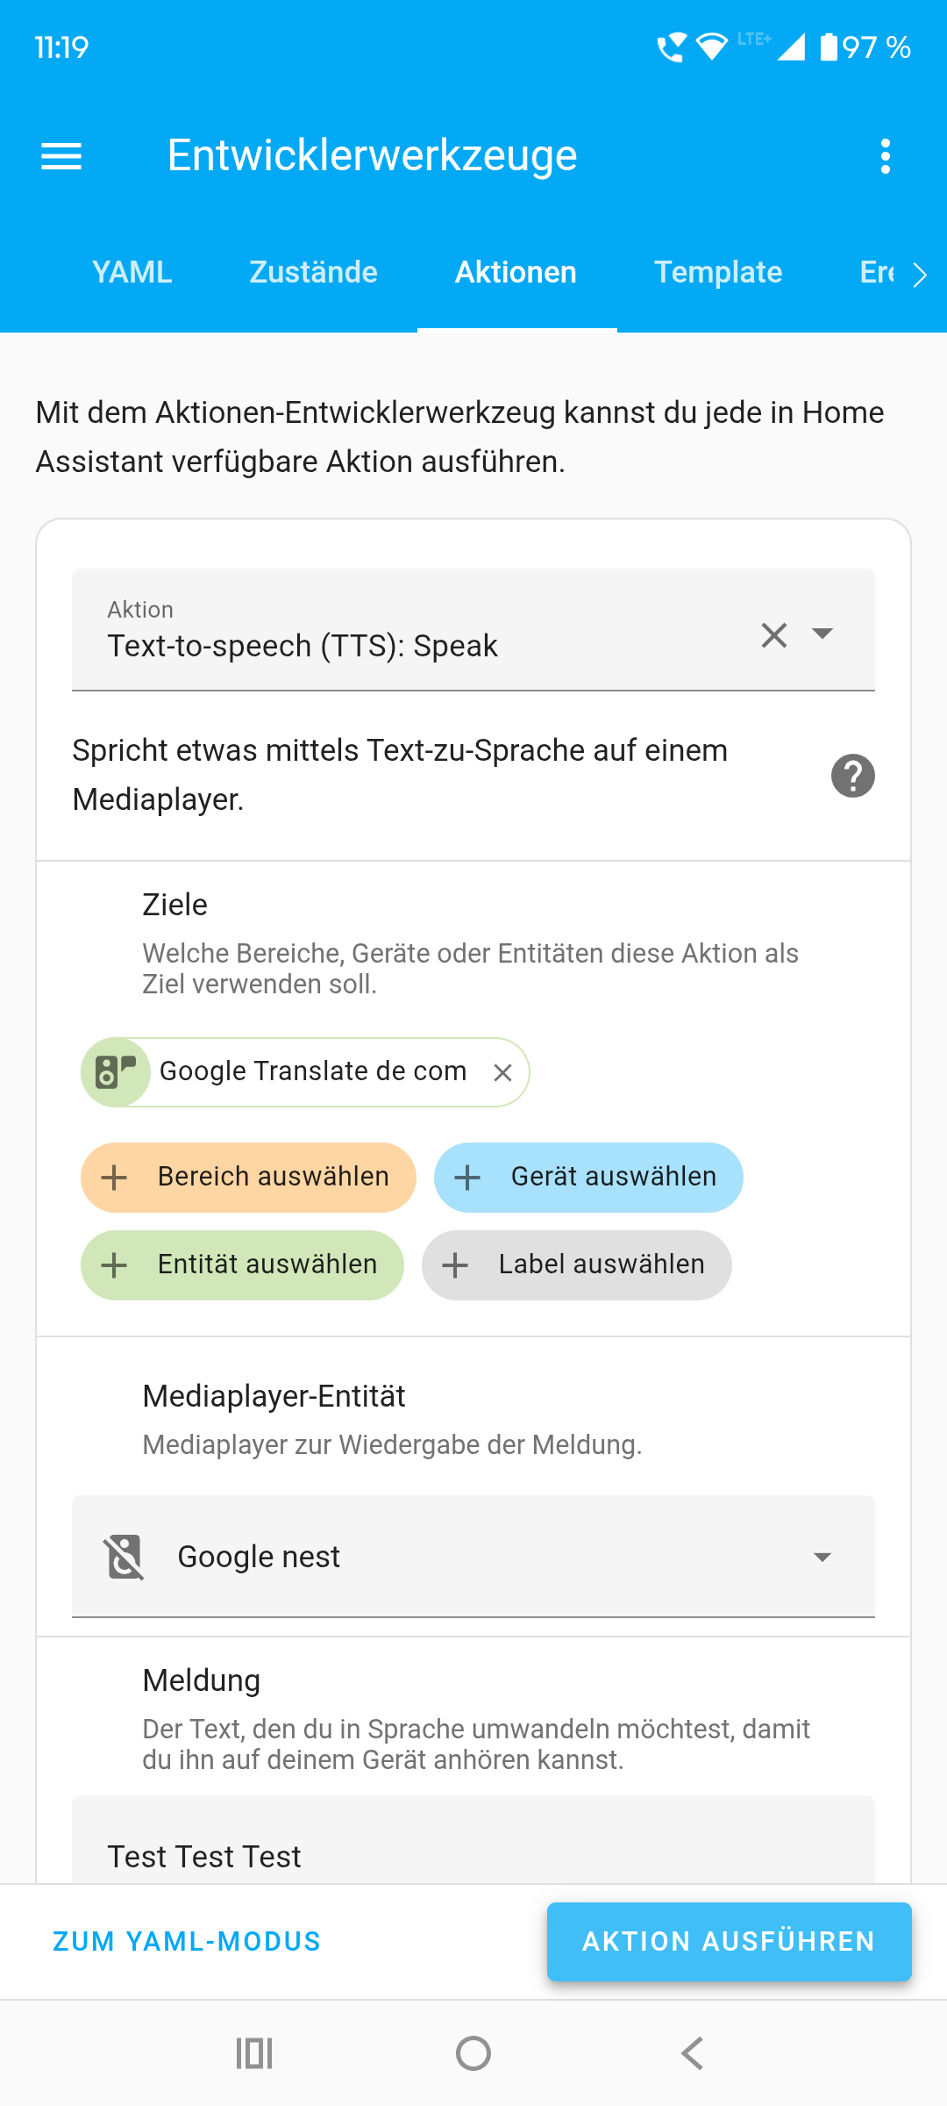Viewport: 947px width, 2106px height.
Task: Add a target using Bereich auswählen
Action: pos(248,1177)
